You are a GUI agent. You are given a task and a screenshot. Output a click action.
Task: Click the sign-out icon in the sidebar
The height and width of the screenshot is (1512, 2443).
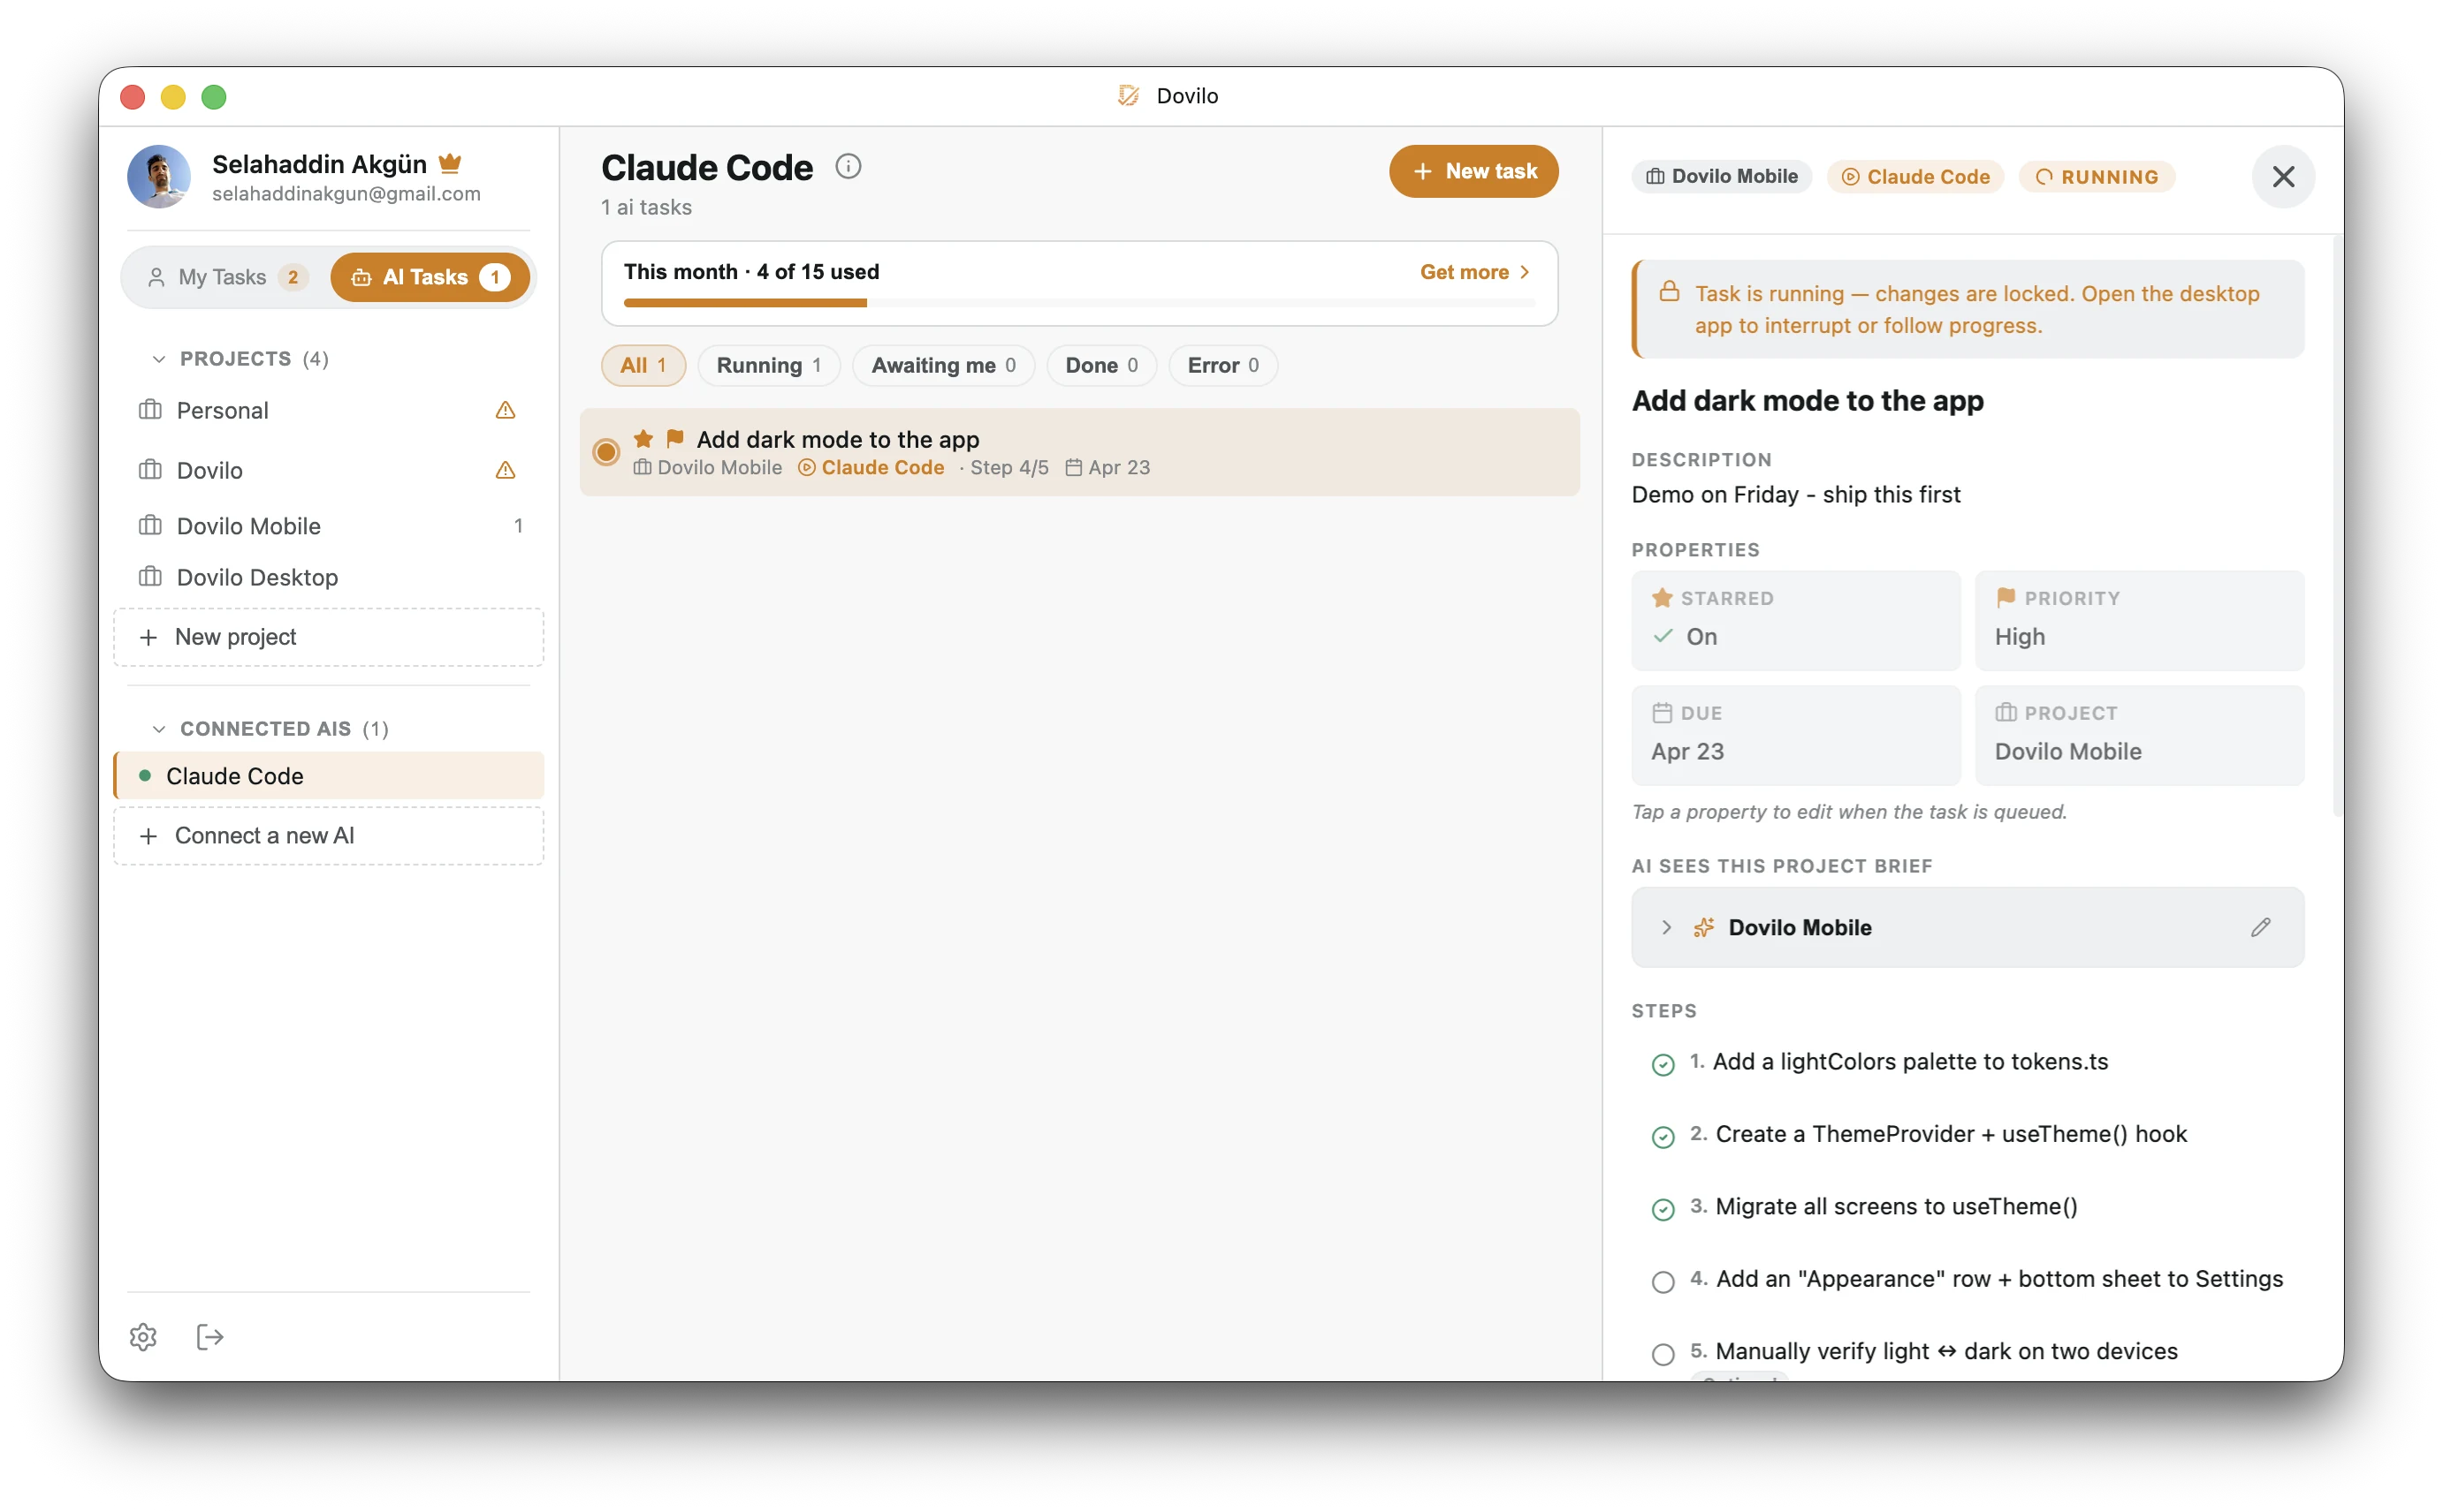[x=210, y=1337]
